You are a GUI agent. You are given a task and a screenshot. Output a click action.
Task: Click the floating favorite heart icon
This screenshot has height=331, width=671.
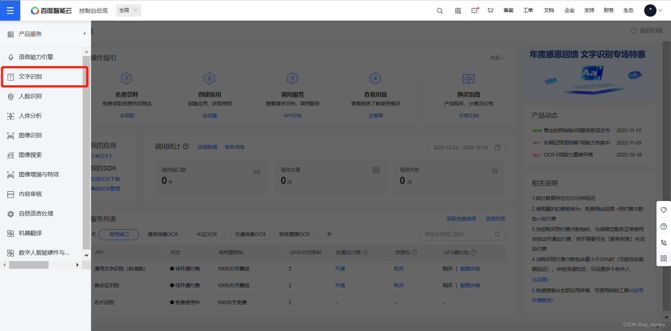pos(664,210)
